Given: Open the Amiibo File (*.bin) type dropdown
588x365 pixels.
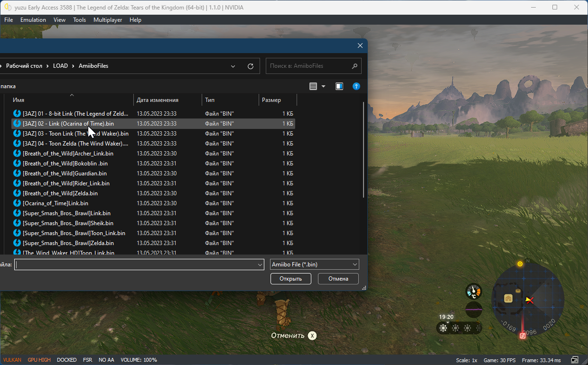Looking at the screenshot, I should [x=315, y=265].
